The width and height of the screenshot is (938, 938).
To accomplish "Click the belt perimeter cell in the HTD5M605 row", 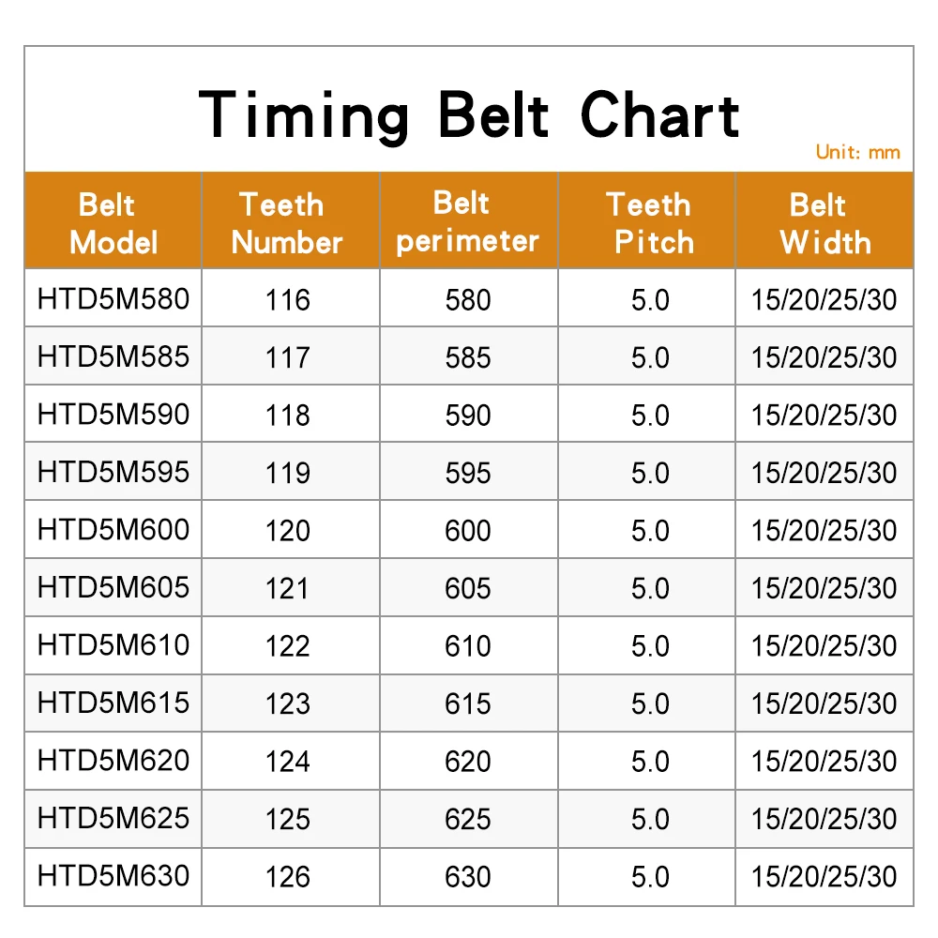I will (x=468, y=588).
